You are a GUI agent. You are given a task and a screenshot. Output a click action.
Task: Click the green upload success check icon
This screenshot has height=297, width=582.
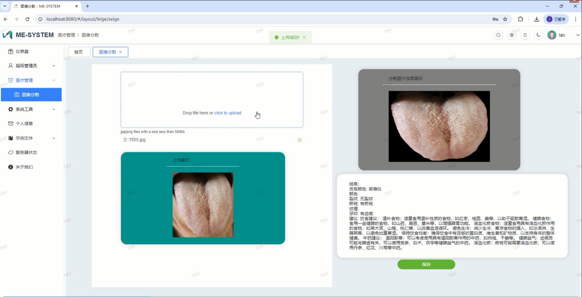coord(300,140)
